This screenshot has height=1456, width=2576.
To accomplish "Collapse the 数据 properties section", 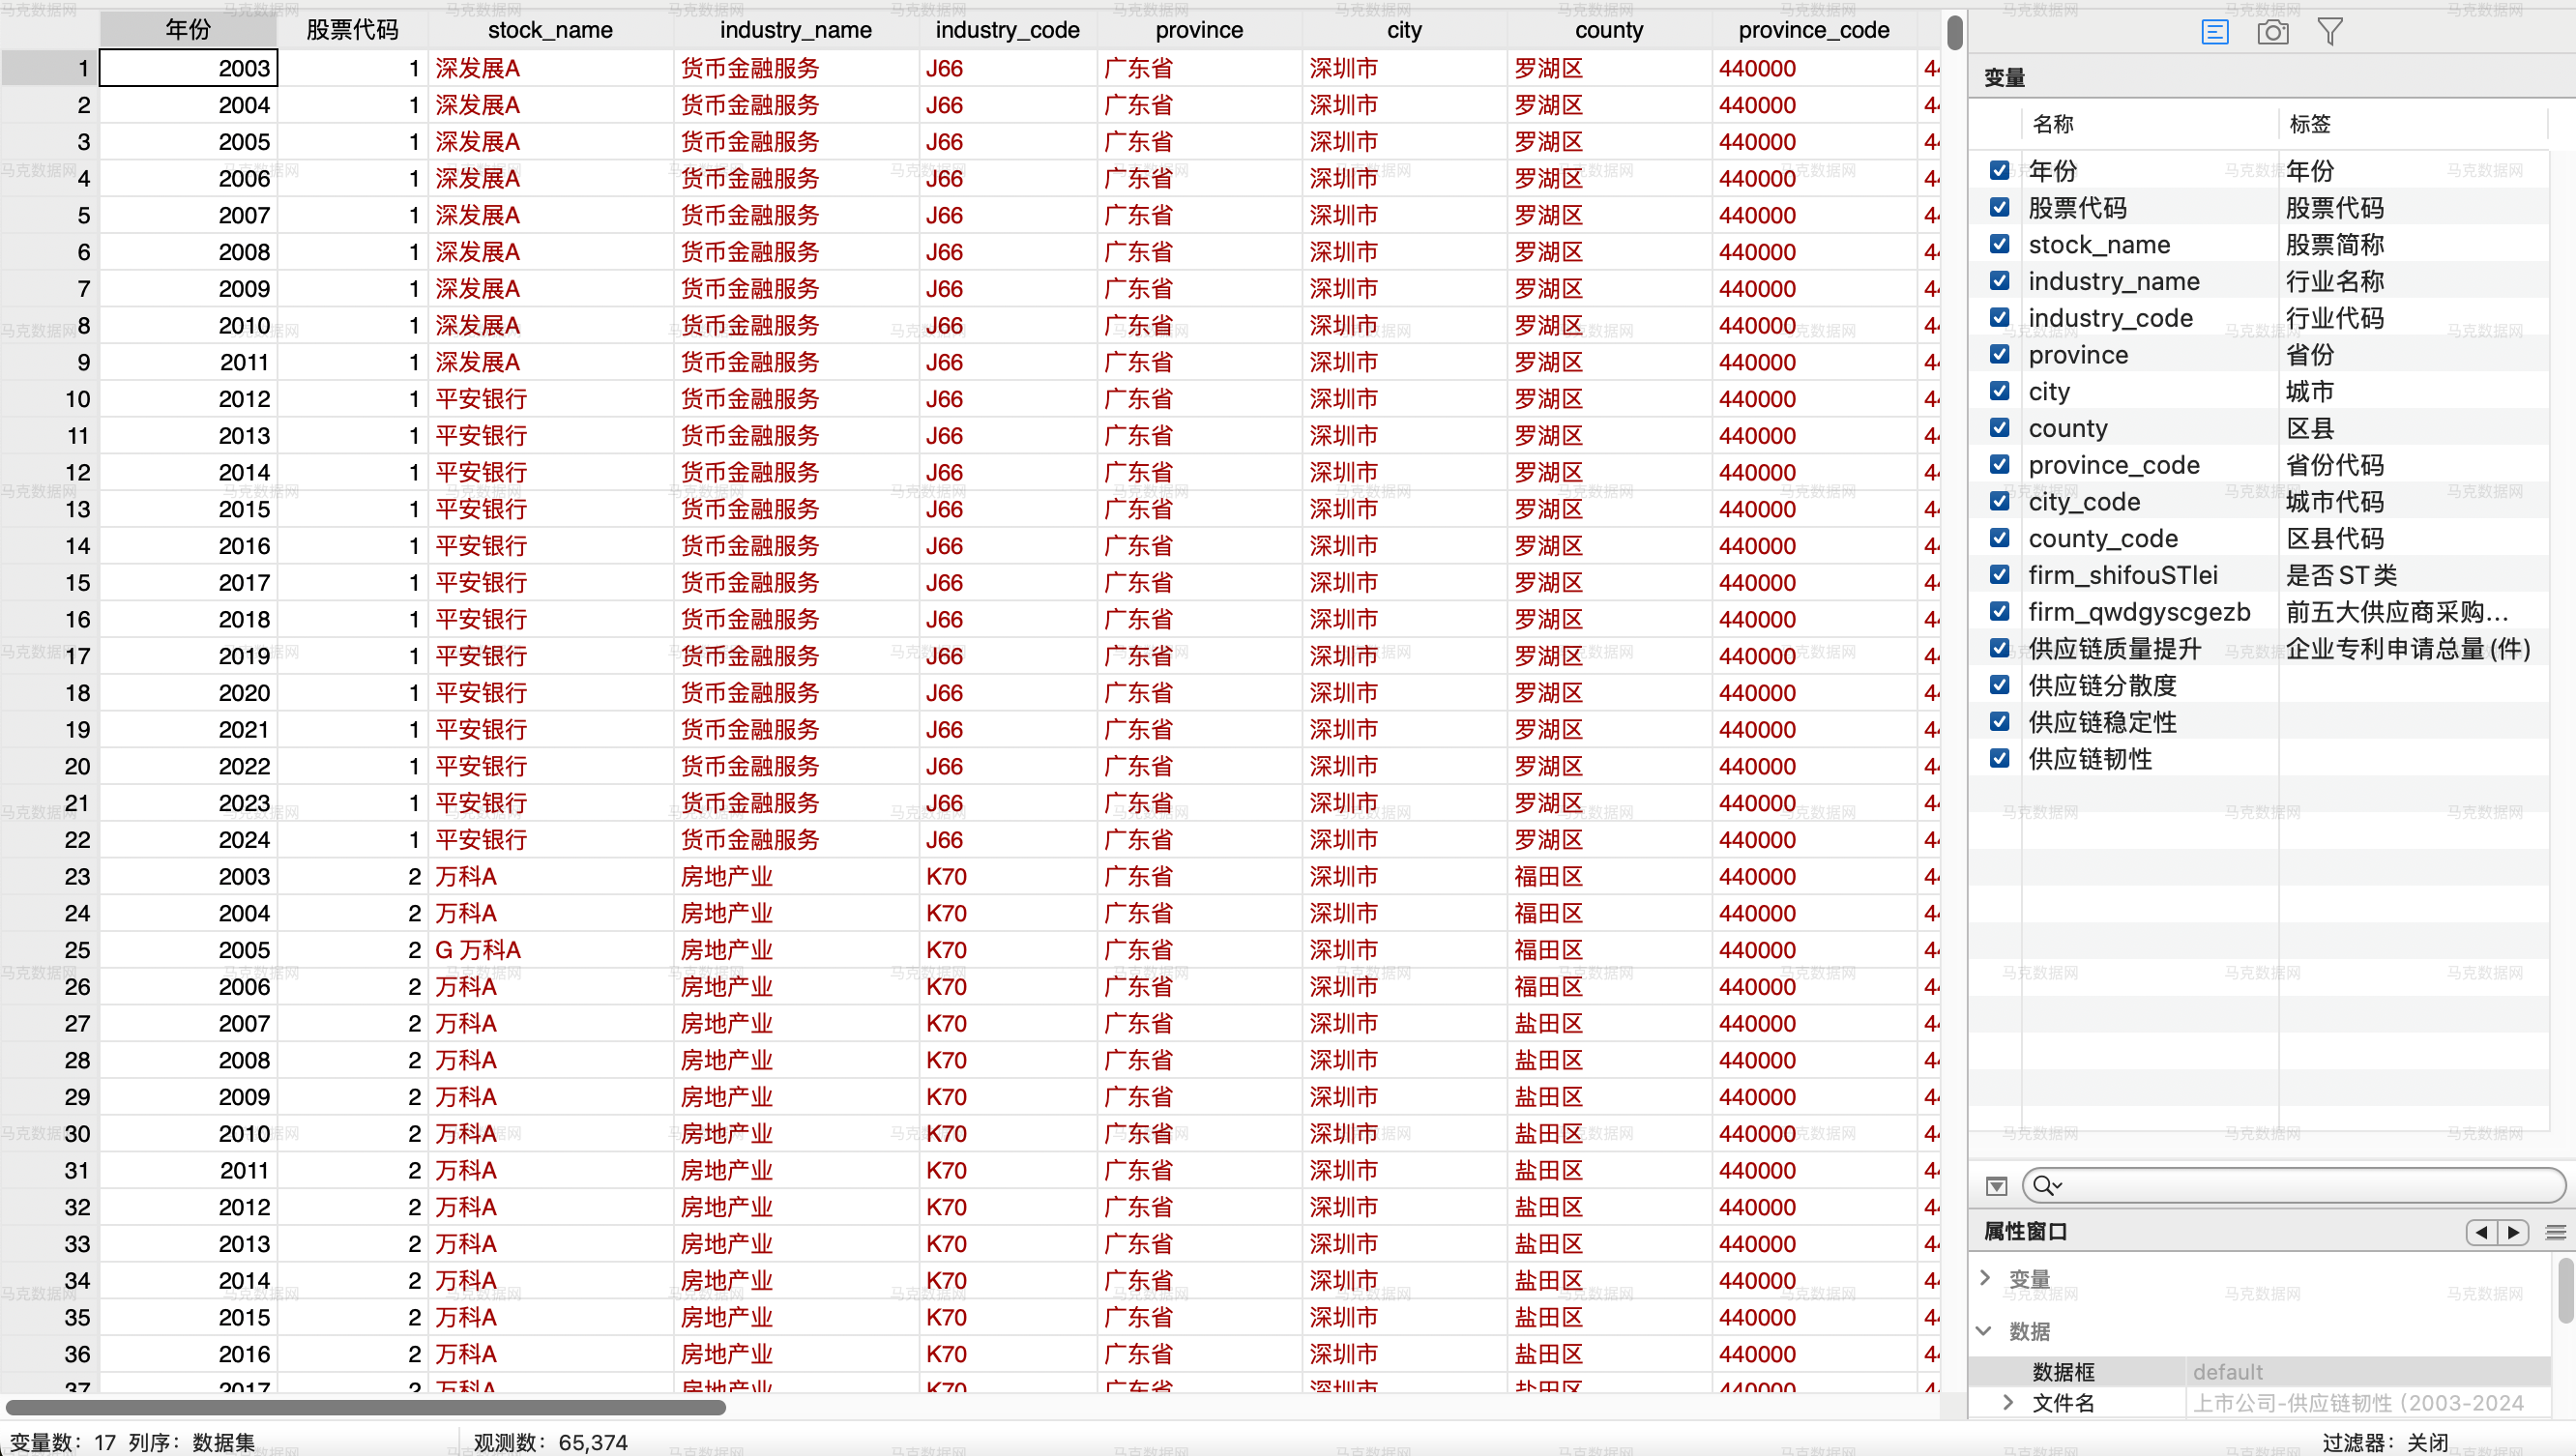I will pyautogui.click(x=1986, y=1331).
